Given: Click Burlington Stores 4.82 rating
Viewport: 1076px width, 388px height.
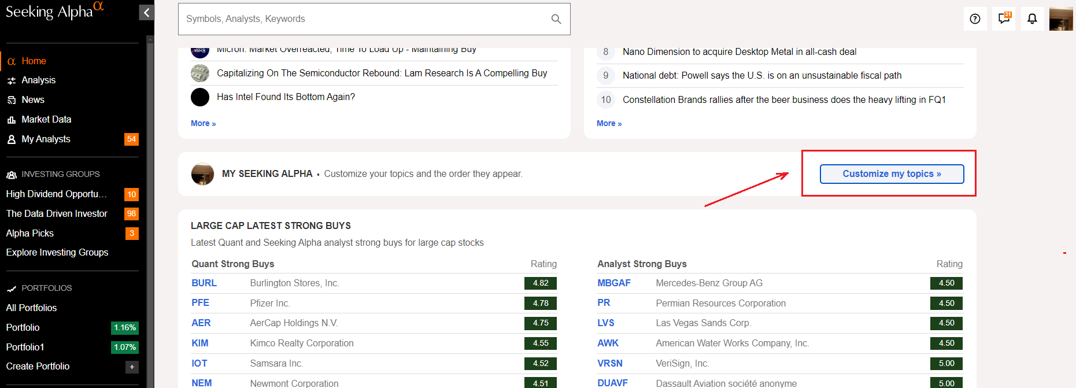Looking at the screenshot, I should [x=541, y=283].
